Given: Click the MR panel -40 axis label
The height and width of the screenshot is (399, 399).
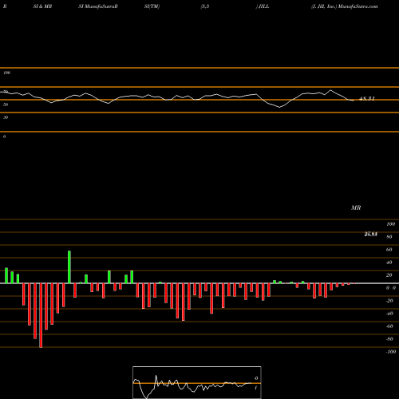Looking at the screenshot, I should click(389, 314).
